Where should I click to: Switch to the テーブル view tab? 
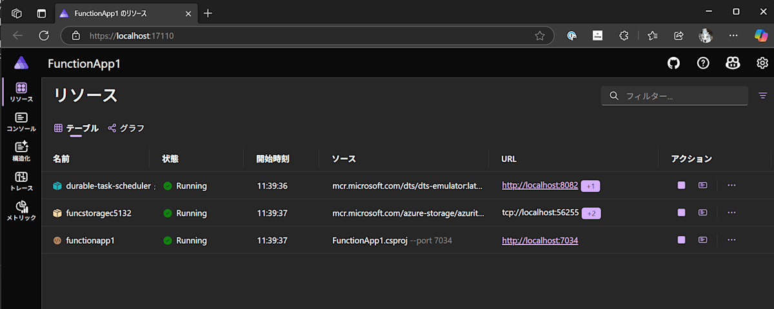point(76,128)
